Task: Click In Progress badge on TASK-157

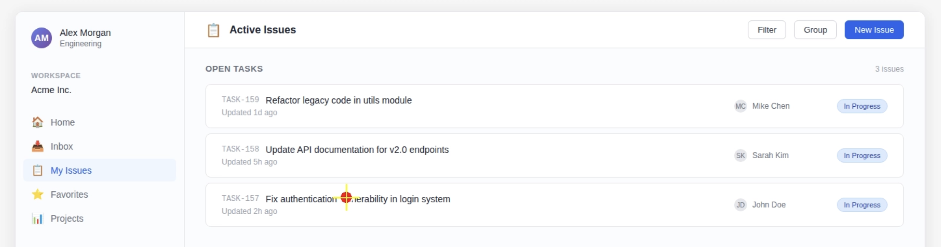Action: tap(862, 205)
